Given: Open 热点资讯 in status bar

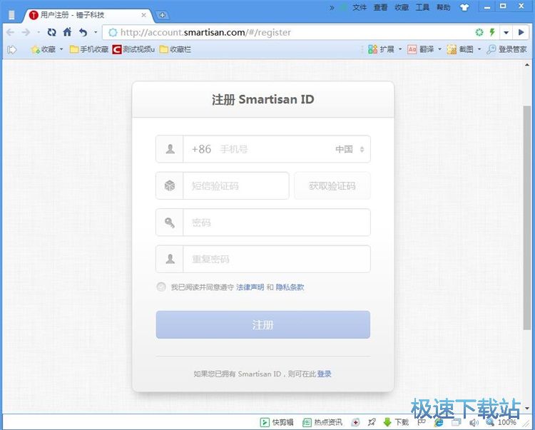Looking at the screenshot, I should pyautogui.click(x=322, y=422).
